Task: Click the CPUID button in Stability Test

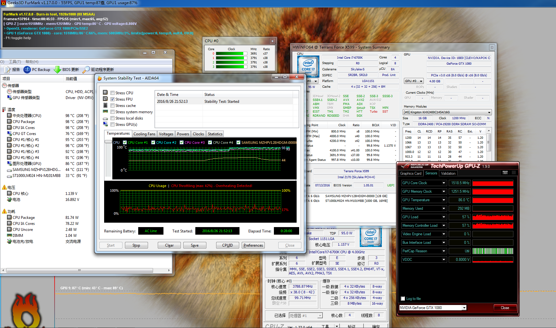Action: pyautogui.click(x=228, y=245)
